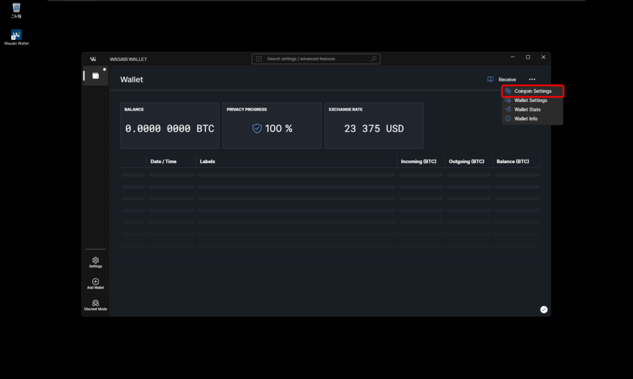Image resolution: width=633 pixels, height=379 pixels.
Task: Select the wallet icon in the sidebar
Action: [96, 76]
